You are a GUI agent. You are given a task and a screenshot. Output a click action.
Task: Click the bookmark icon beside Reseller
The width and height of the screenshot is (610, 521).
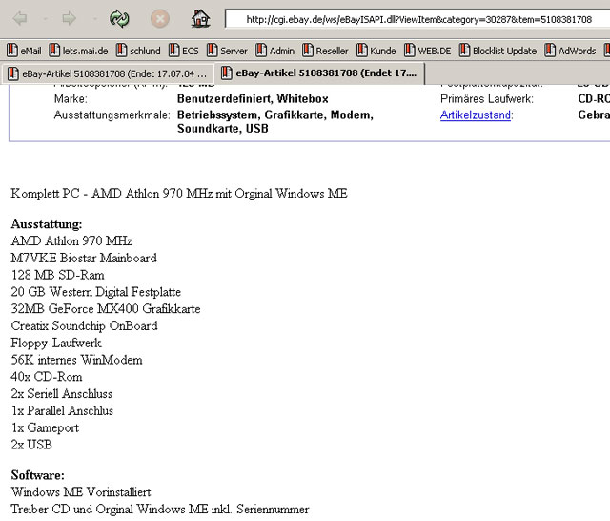[308, 51]
